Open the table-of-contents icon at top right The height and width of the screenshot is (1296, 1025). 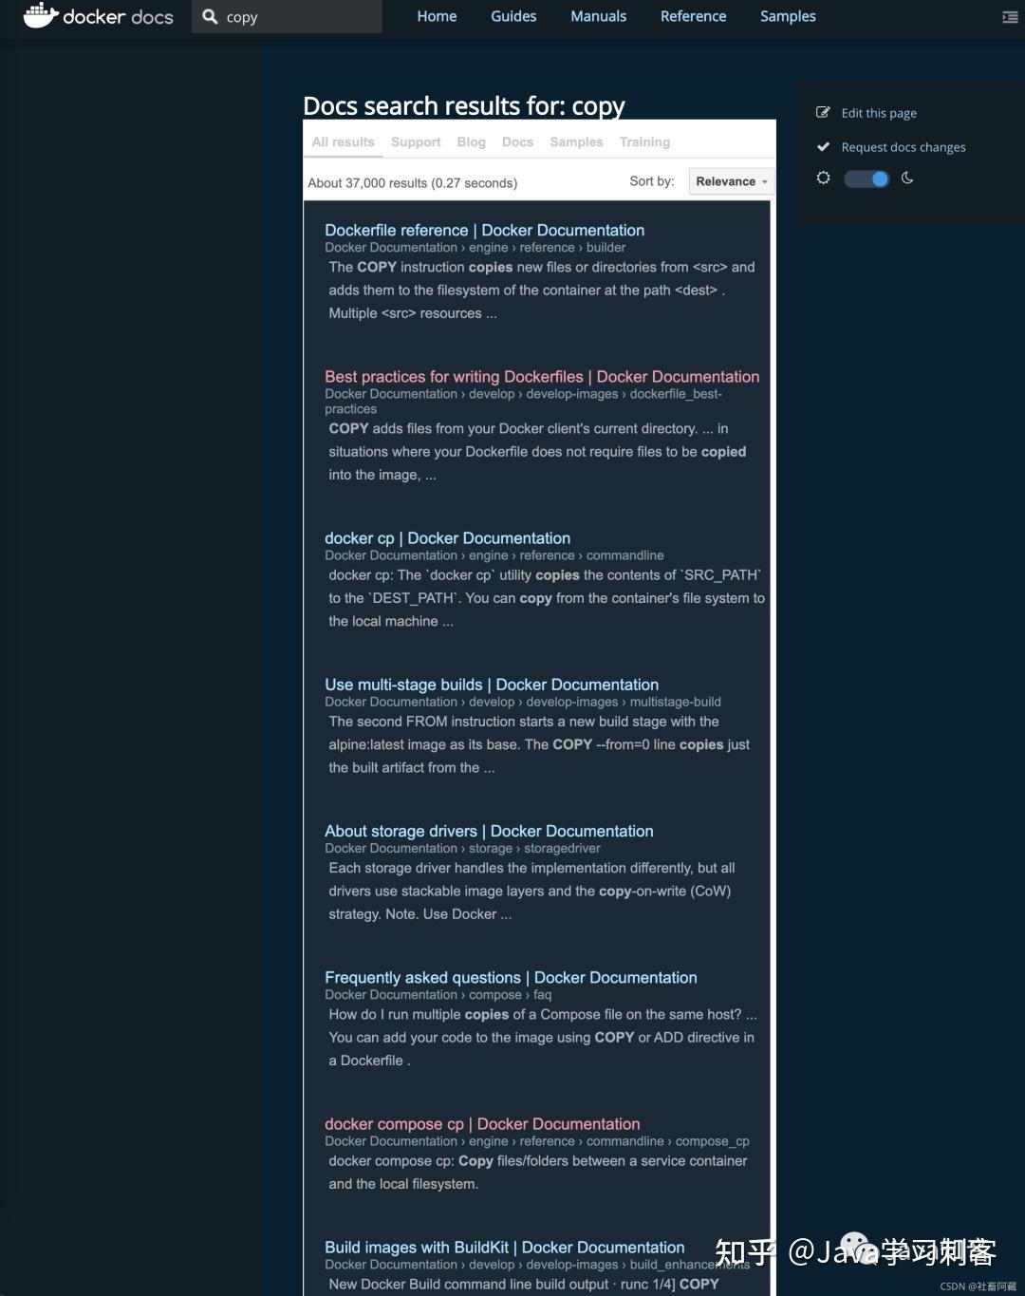click(1010, 17)
